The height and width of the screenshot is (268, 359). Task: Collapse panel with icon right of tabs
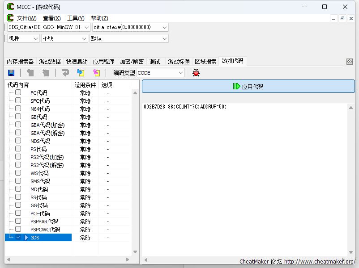coord(350,62)
